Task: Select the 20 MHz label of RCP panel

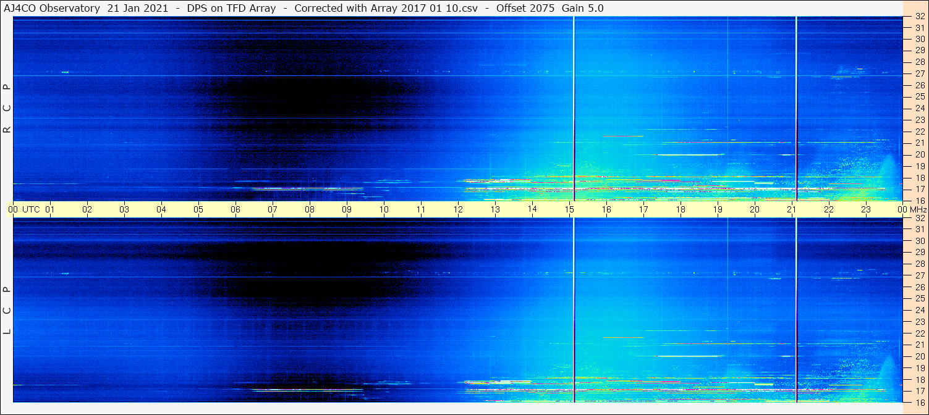Action: (x=920, y=154)
